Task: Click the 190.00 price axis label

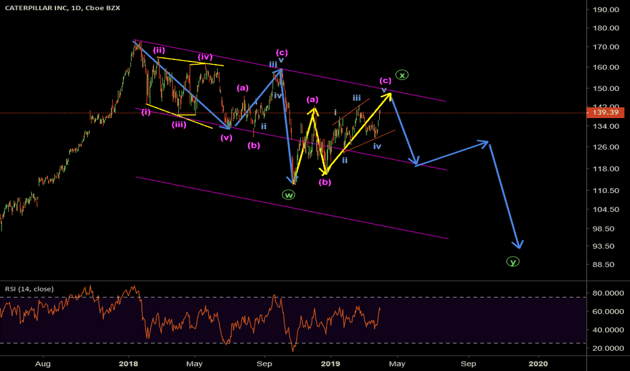Action: (606, 9)
